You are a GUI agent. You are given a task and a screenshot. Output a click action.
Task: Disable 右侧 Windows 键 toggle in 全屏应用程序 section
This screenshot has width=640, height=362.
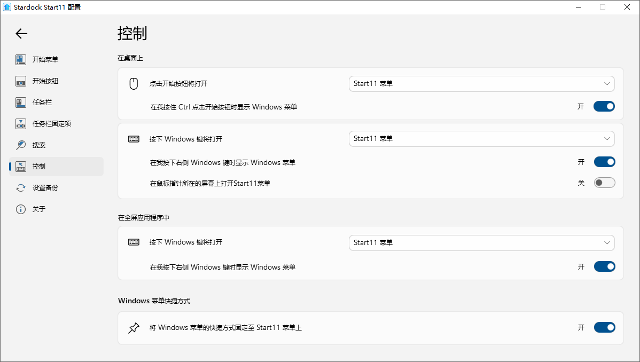(604, 266)
